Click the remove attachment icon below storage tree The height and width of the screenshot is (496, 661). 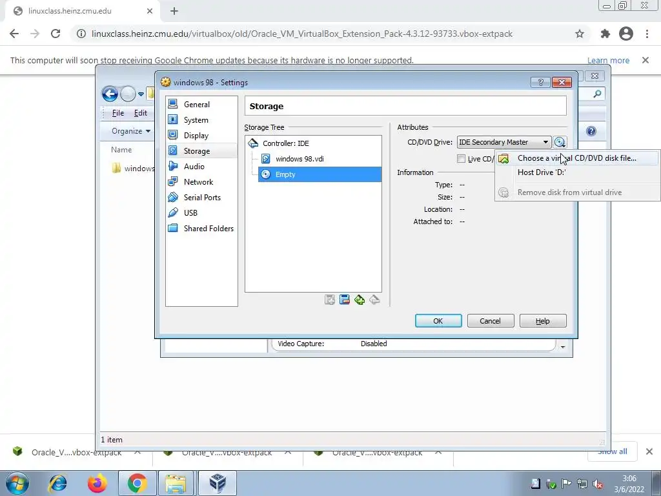click(374, 300)
